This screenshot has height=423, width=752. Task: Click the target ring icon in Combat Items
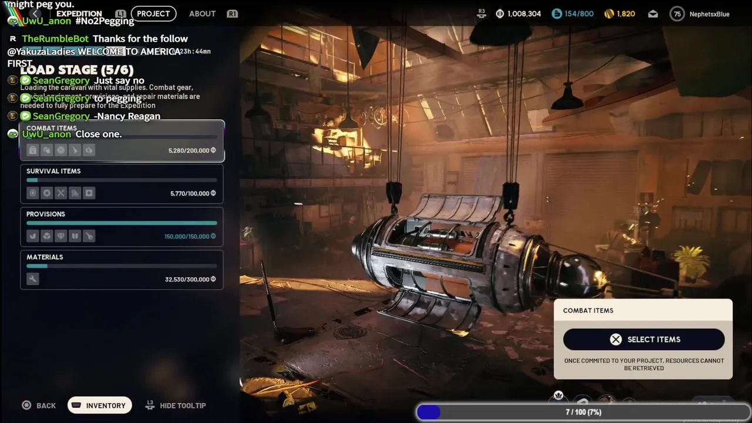[x=61, y=150]
